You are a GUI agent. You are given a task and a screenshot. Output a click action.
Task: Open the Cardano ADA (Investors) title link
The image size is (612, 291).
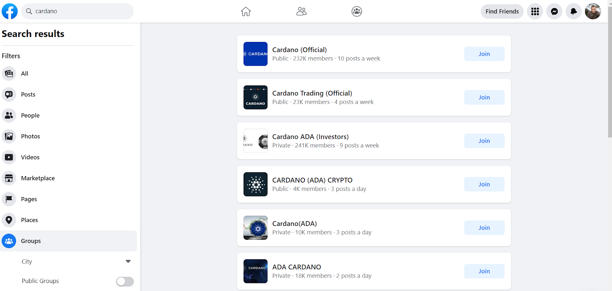click(x=311, y=137)
